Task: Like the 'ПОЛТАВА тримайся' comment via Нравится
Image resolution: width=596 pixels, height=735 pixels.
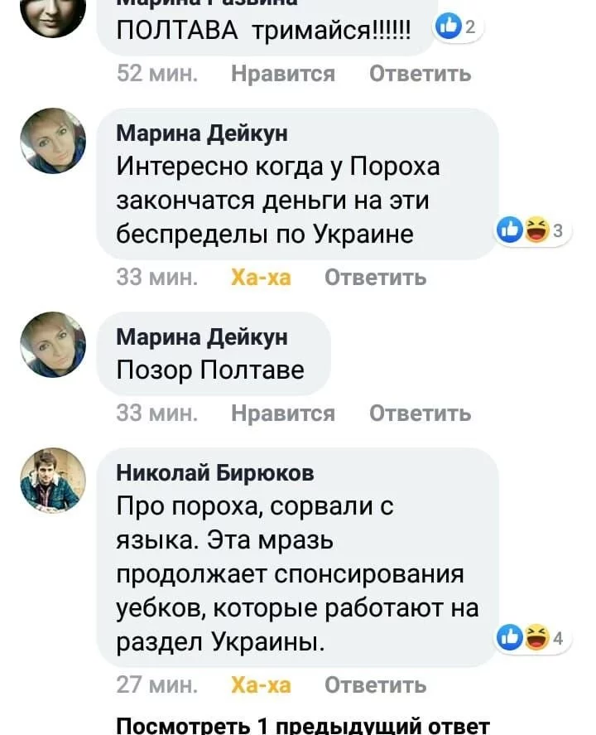Action: click(283, 74)
